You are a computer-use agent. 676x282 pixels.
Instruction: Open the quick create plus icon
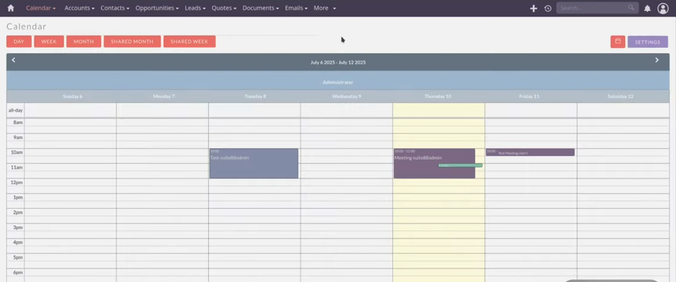point(534,8)
